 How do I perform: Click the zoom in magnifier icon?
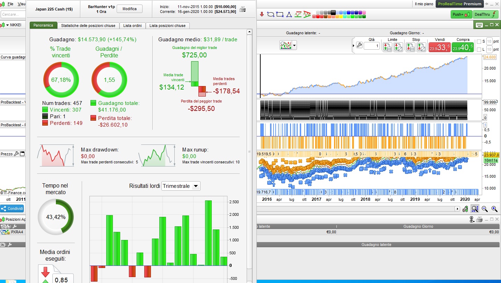(x=494, y=209)
